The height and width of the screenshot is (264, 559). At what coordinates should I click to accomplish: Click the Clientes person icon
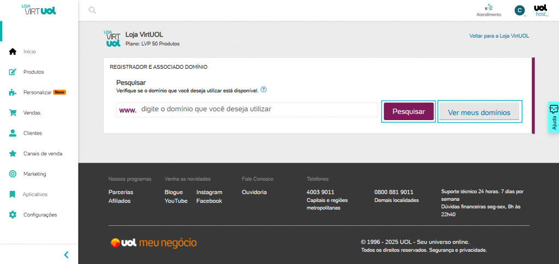(x=13, y=133)
